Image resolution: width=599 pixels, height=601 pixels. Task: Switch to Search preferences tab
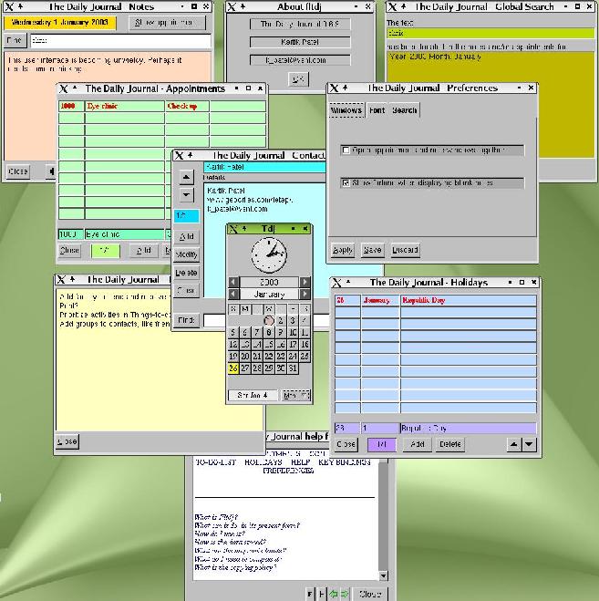click(404, 110)
